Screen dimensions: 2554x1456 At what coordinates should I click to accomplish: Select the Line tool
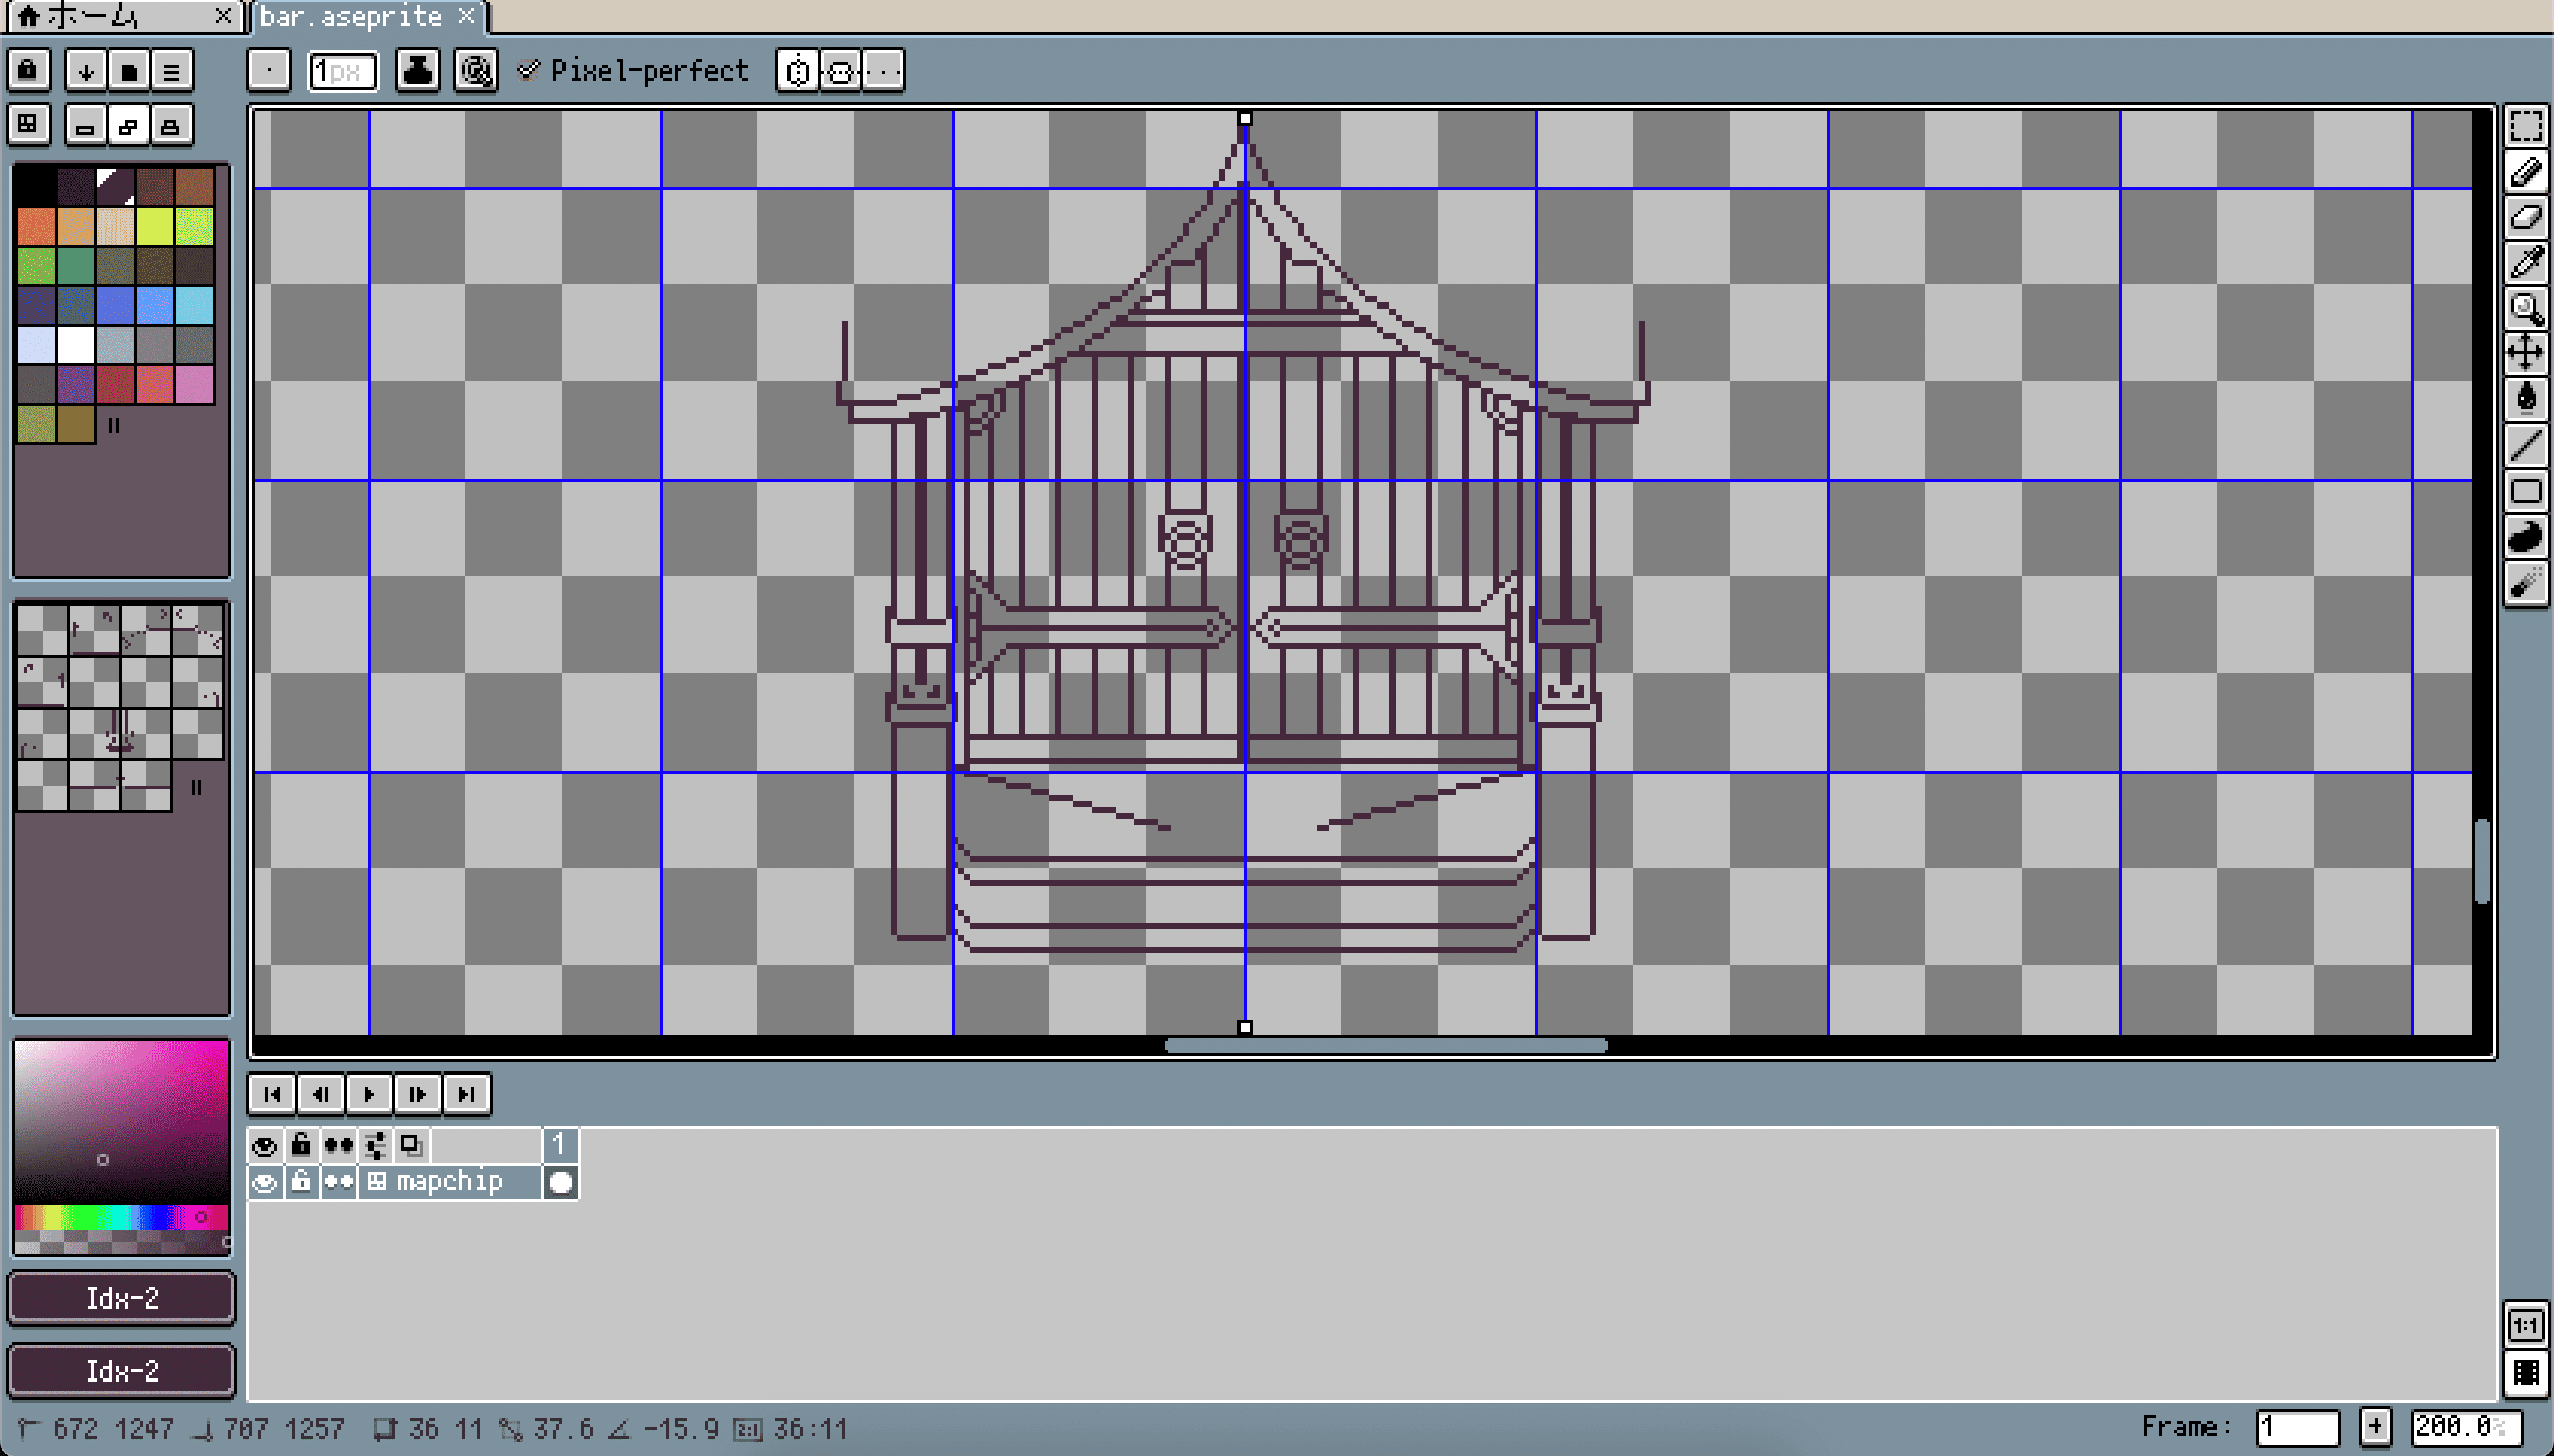pyautogui.click(x=2525, y=444)
